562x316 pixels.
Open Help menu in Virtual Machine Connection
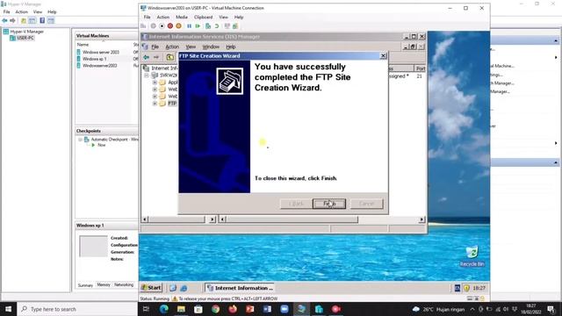tap(239, 17)
